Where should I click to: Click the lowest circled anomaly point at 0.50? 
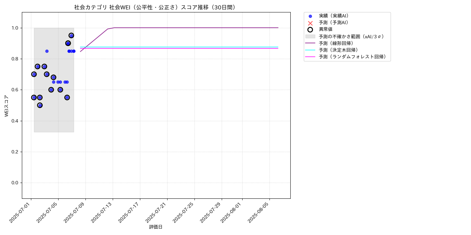(40, 105)
